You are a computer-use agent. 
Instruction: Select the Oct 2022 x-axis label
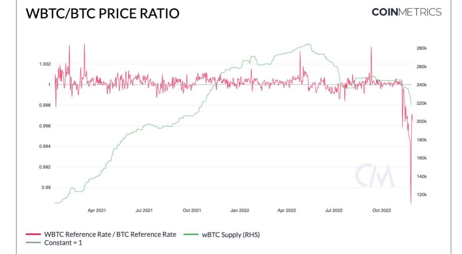pyautogui.click(x=381, y=210)
